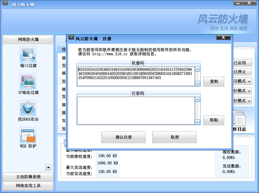Click the 复制 button for machine code
This screenshot has height=193, width=259.
(x=214, y=82)
